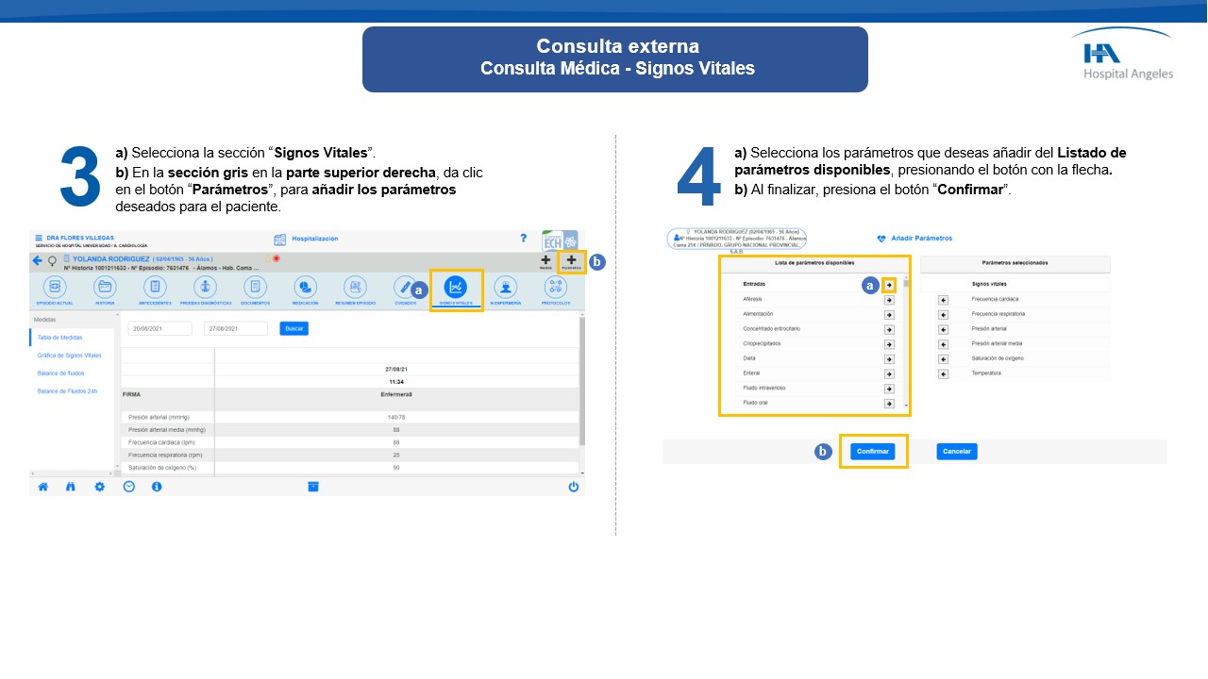This screenshot has height=679, width=1208.
Task: Click the Parámetros plus button
Action: point(571,260)
